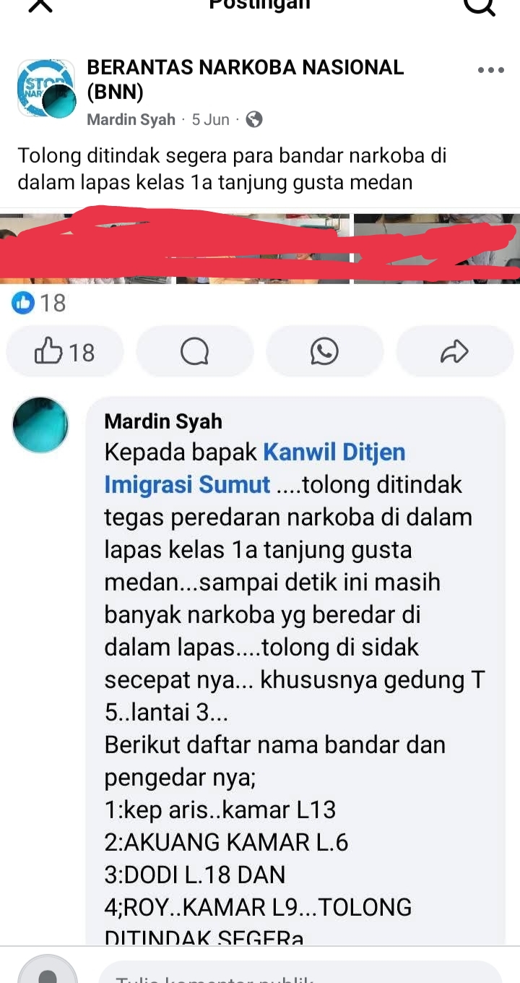Close the post with the X icon
The height and width of the screenshot is (983, 520).
(x=41, y=4)
